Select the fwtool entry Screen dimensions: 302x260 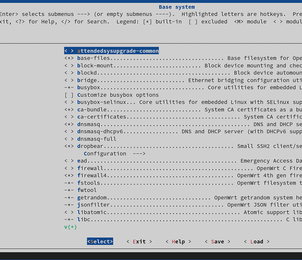click(81, 190)
